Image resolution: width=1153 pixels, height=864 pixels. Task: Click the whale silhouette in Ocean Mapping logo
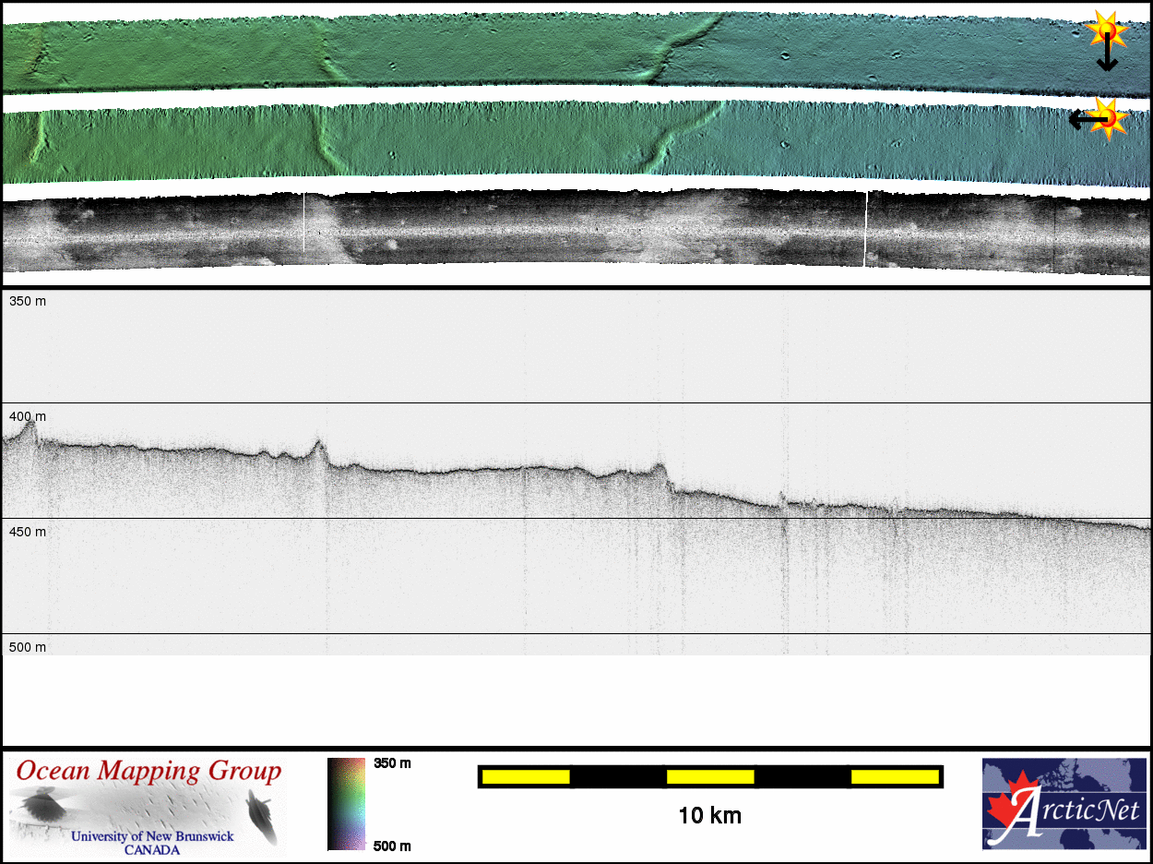click(262, 818)
